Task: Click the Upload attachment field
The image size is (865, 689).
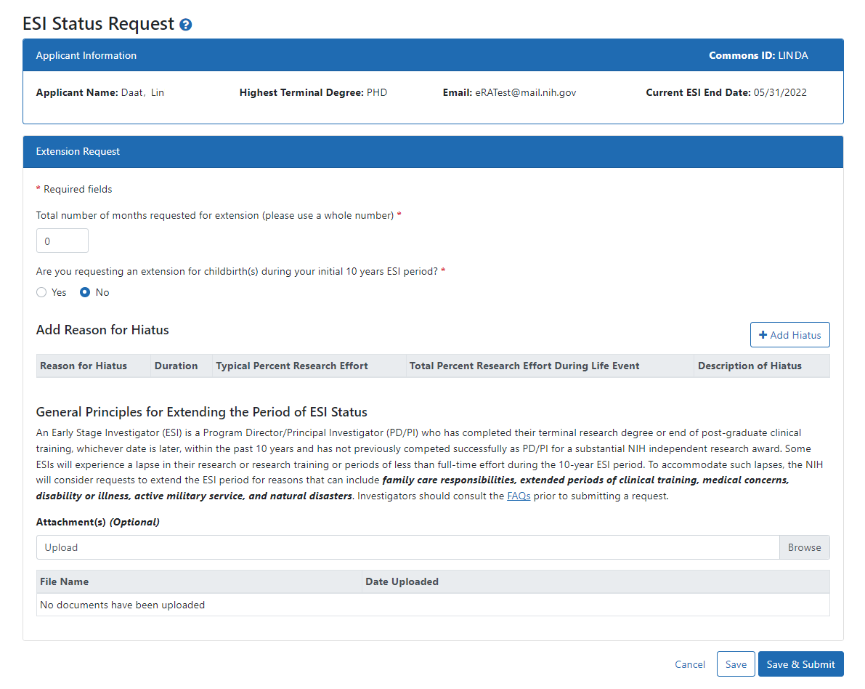Action: 407,547
